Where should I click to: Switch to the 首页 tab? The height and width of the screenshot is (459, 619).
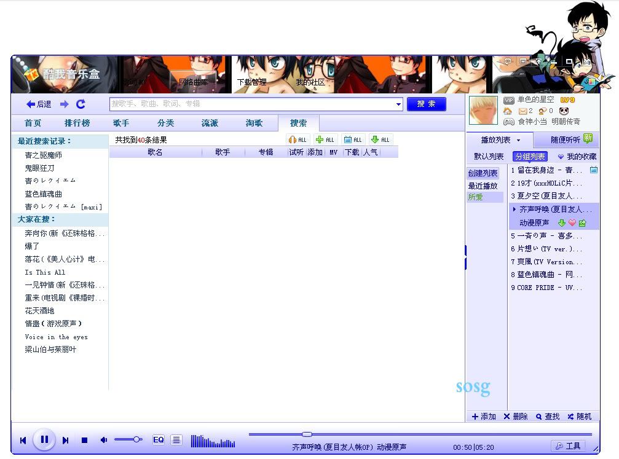tap(33, 123)
